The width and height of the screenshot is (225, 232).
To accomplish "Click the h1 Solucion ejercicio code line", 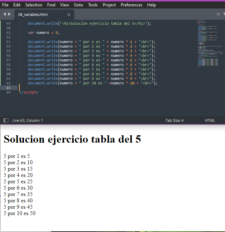I will click(x=89, y=24).
